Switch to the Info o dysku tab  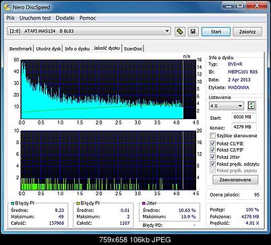click(77, 48)
